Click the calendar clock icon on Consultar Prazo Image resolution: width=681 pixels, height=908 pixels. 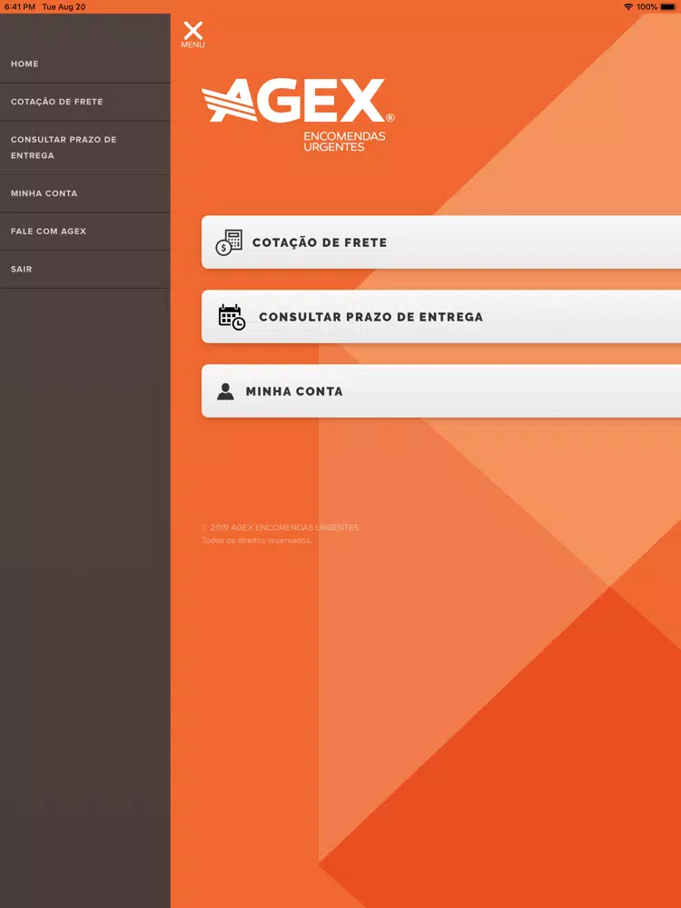tap(232, 317)
